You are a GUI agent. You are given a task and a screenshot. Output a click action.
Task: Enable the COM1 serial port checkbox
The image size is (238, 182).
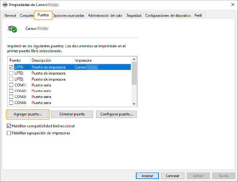[11, 85]
